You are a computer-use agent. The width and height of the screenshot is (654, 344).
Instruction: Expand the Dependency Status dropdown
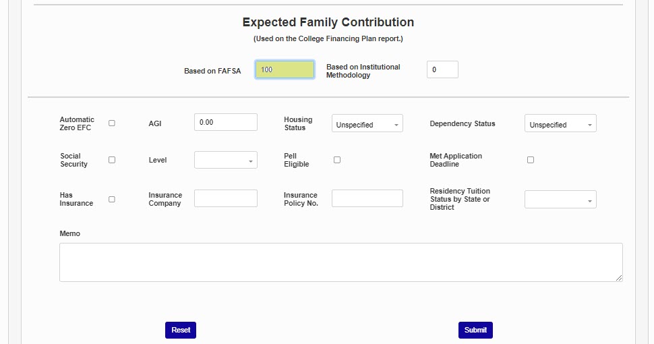coord(560,124)
